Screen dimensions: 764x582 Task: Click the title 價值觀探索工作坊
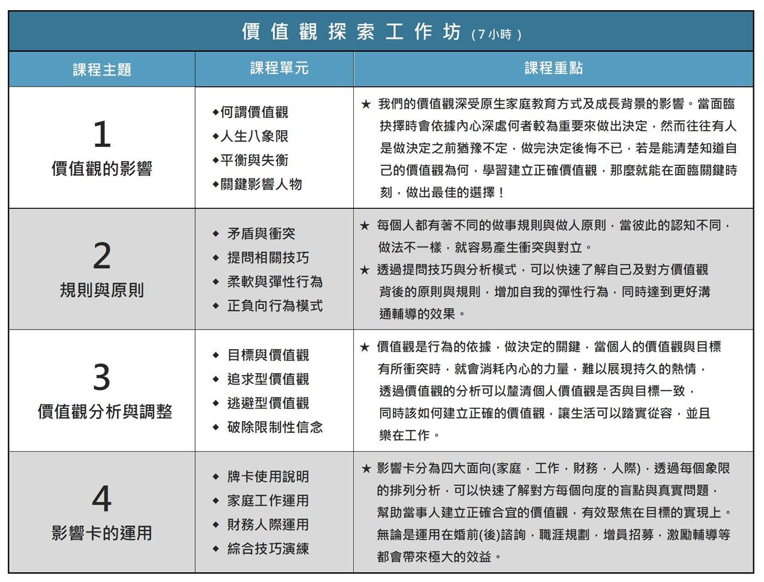pos(352,32)
